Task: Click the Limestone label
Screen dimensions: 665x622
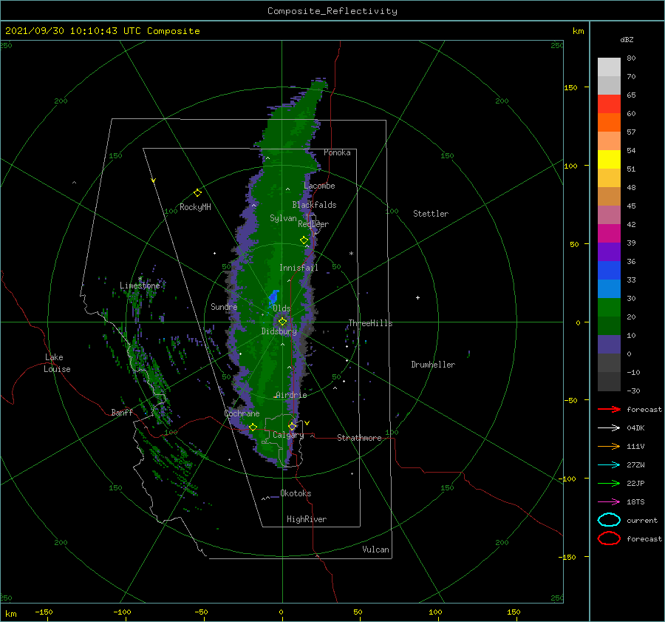Action: click(x=140, y=285)
